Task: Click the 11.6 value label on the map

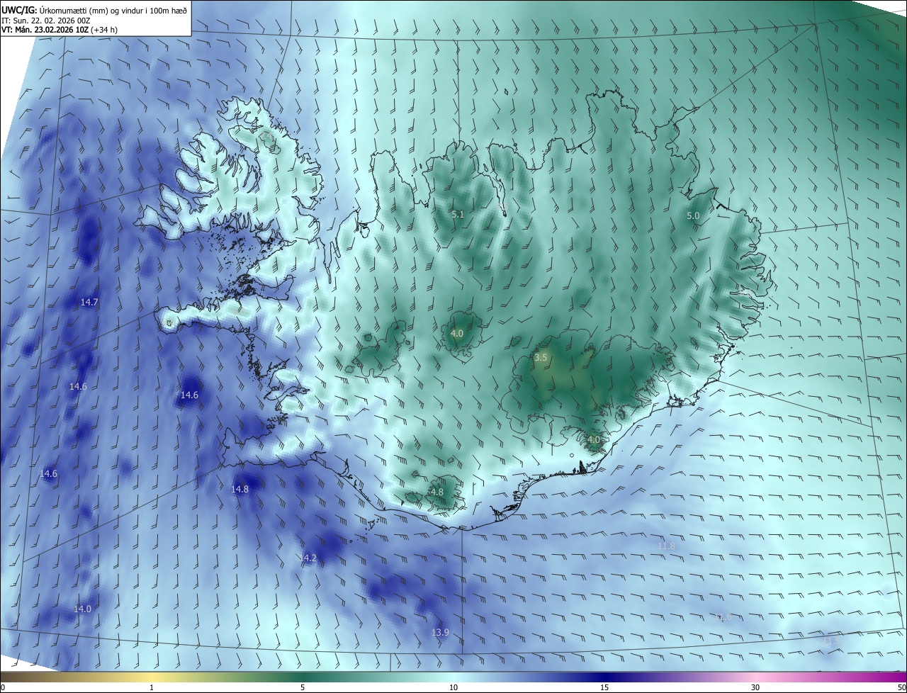Action: point(723,617)
